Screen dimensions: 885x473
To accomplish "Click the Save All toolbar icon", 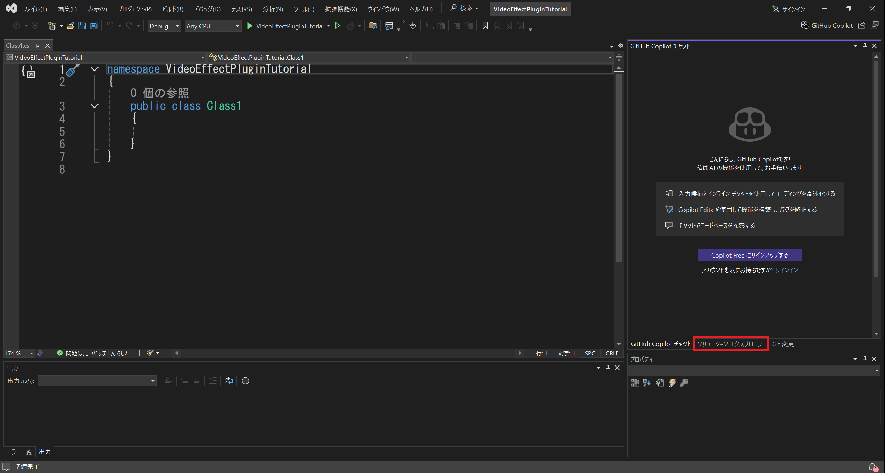I will [x=94, y=26].
